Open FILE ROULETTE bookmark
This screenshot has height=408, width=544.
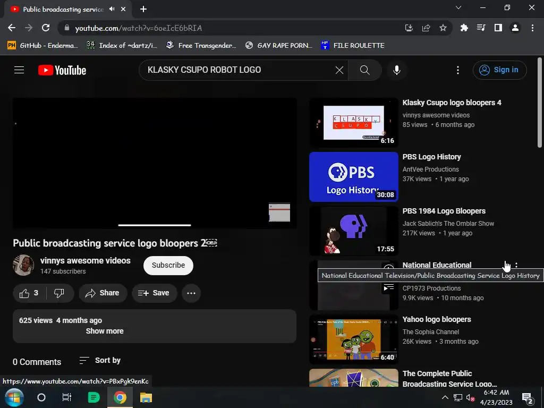pyautogui.click(x=353, y=46)
